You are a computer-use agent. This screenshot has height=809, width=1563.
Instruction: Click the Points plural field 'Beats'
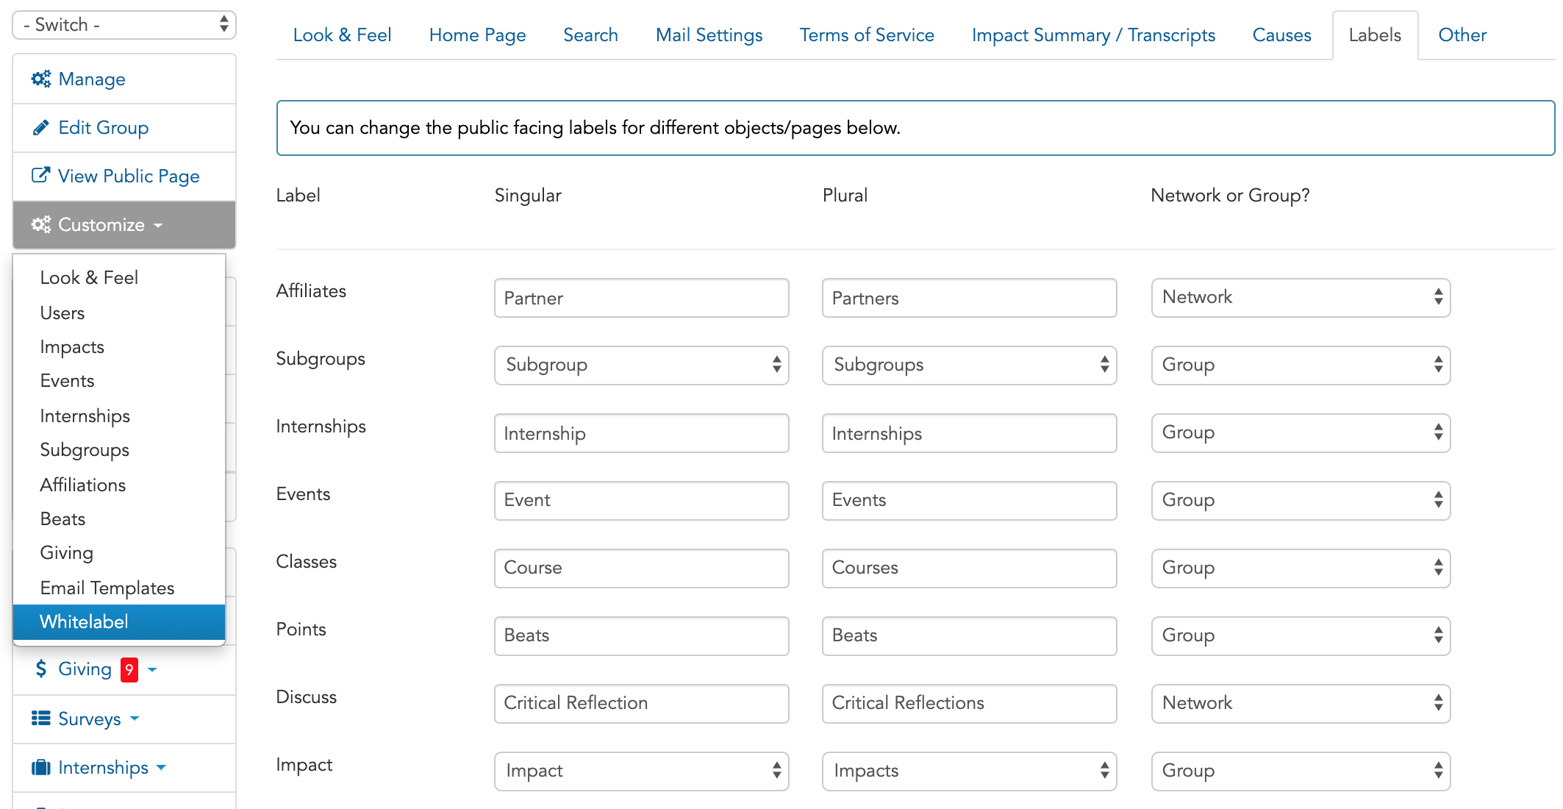coord(970,636)
